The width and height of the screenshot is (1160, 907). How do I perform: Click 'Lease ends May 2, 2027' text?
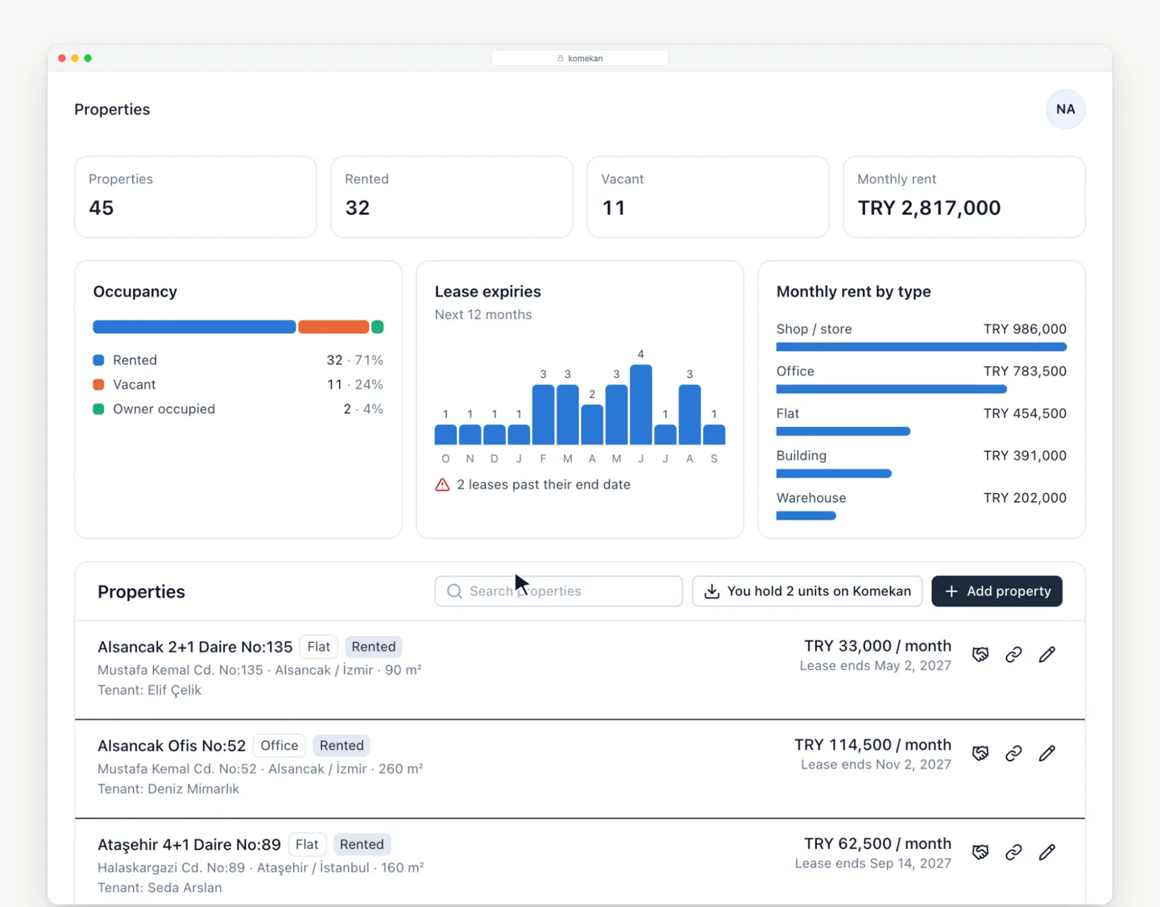[x=876, y=666]
